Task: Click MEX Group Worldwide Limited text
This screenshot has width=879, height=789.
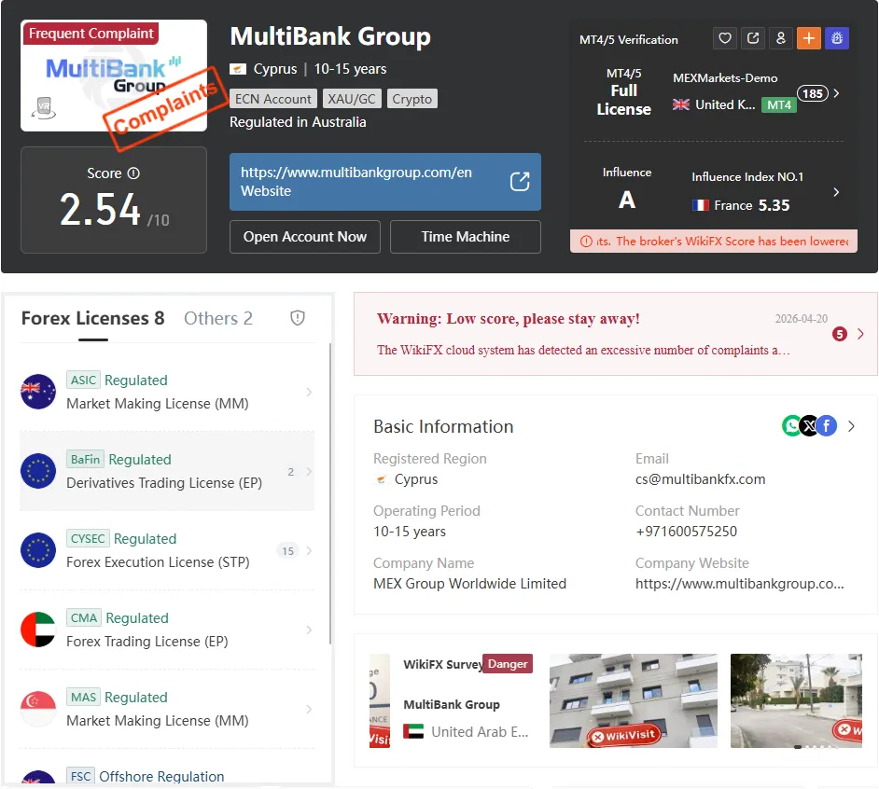Action: [x=469, y=583]
